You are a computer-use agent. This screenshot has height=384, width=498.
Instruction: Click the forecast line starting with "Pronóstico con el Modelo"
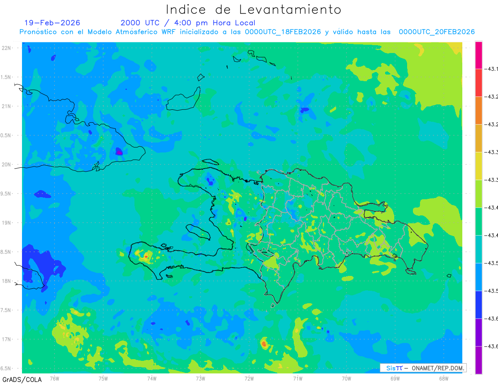[x=247, y=32]
